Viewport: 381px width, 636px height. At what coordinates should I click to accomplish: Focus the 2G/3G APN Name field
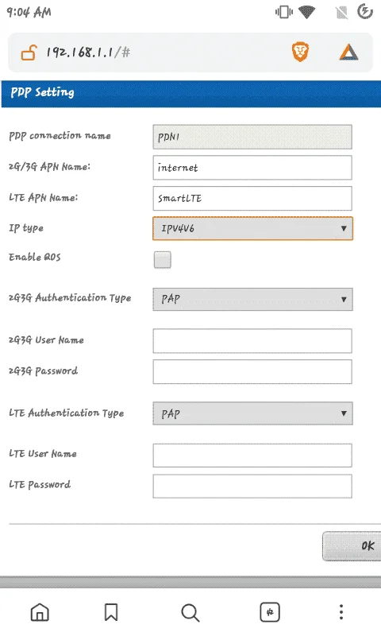coord(252,168)
